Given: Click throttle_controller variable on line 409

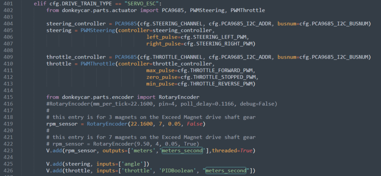Looking at the screenshot, I should point(76,57).
